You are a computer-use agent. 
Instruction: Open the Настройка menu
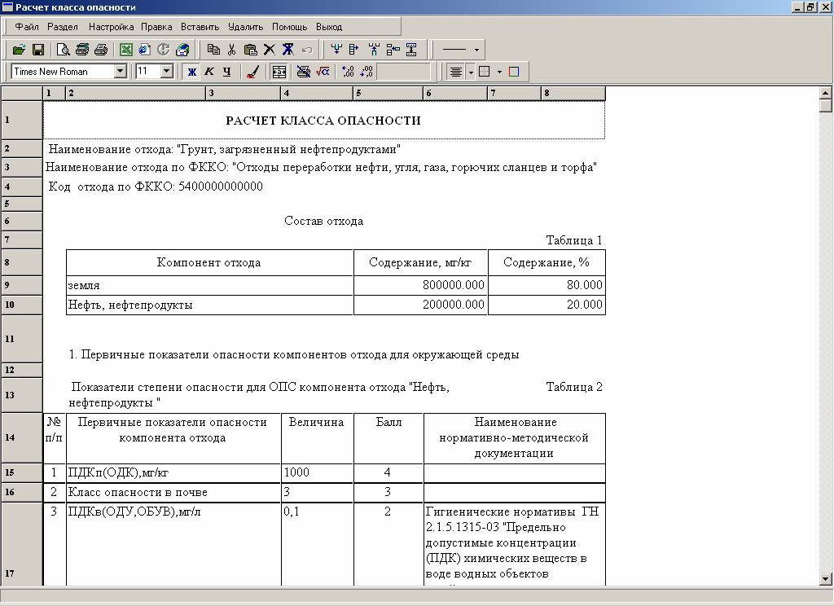tap(110, 27)
